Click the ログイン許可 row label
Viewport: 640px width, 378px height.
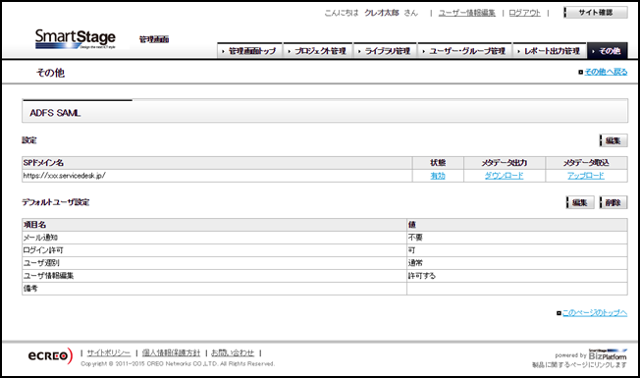43,250
